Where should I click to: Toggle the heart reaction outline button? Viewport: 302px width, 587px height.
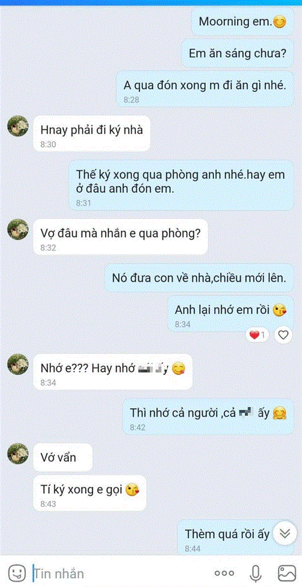pyautogui.click(x=283, y=335)
